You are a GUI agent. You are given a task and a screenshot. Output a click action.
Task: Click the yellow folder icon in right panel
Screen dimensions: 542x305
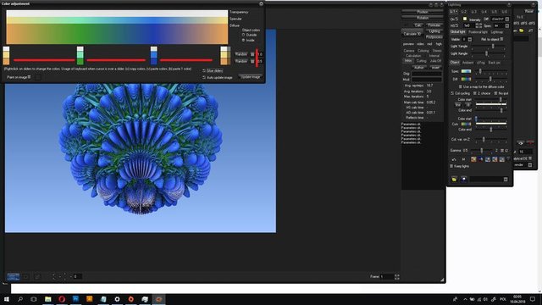522,30
